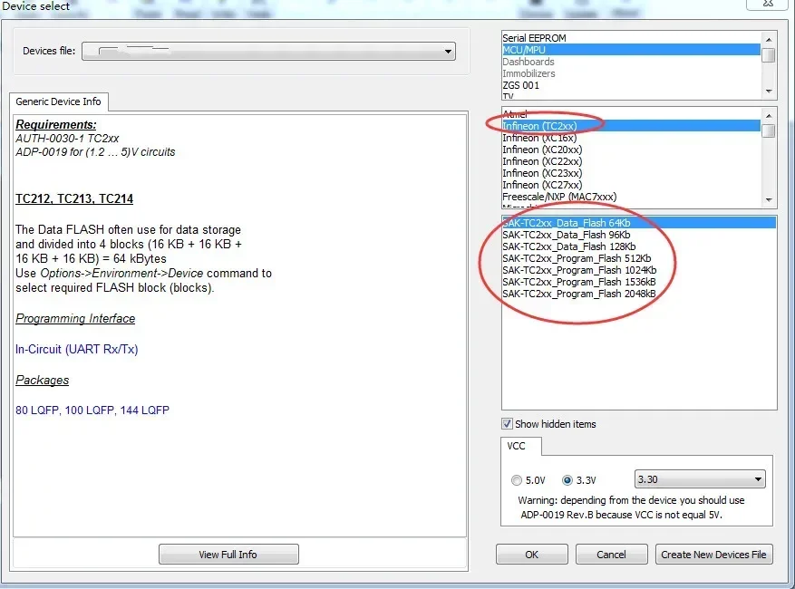This screenshot has height=589, width=795.
Task: Open the 3.30 voltage dropdown
Action: pyautogui.click(x=700, y=479)
